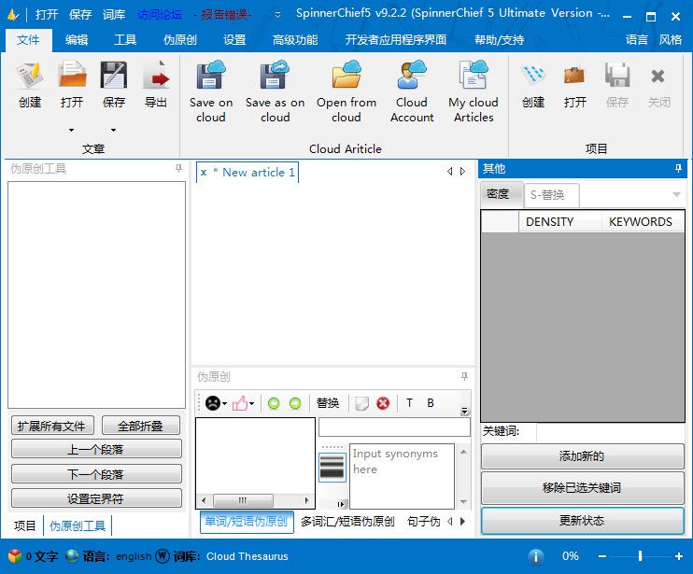Click Save as on cloud icon
693x574 pixels.
(x=275, y=75)
